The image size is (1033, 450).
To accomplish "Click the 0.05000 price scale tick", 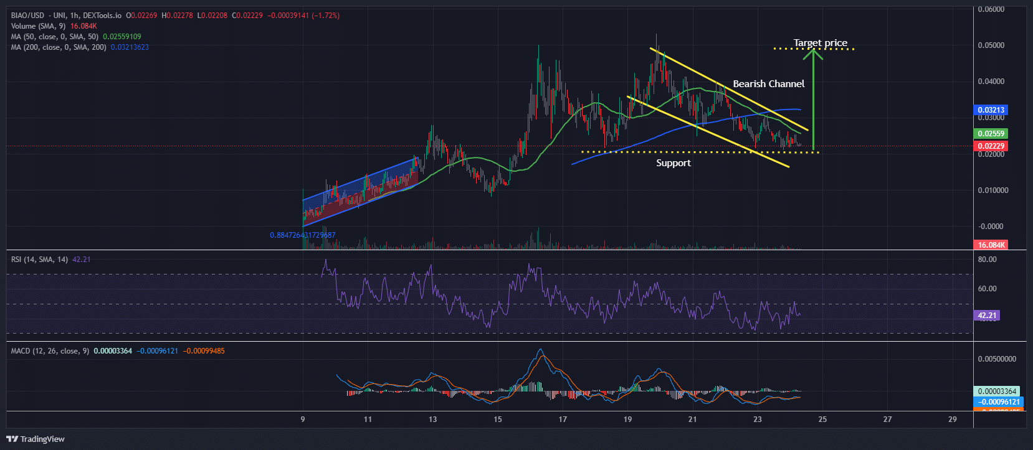I will point(991,45).
